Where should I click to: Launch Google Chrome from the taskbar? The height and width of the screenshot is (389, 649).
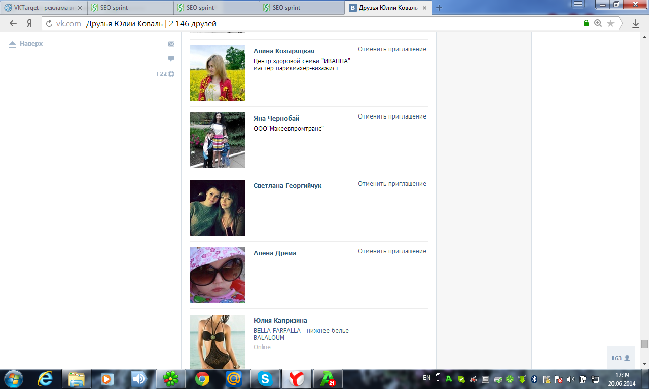pyautogui.click(x=202, y=379)
